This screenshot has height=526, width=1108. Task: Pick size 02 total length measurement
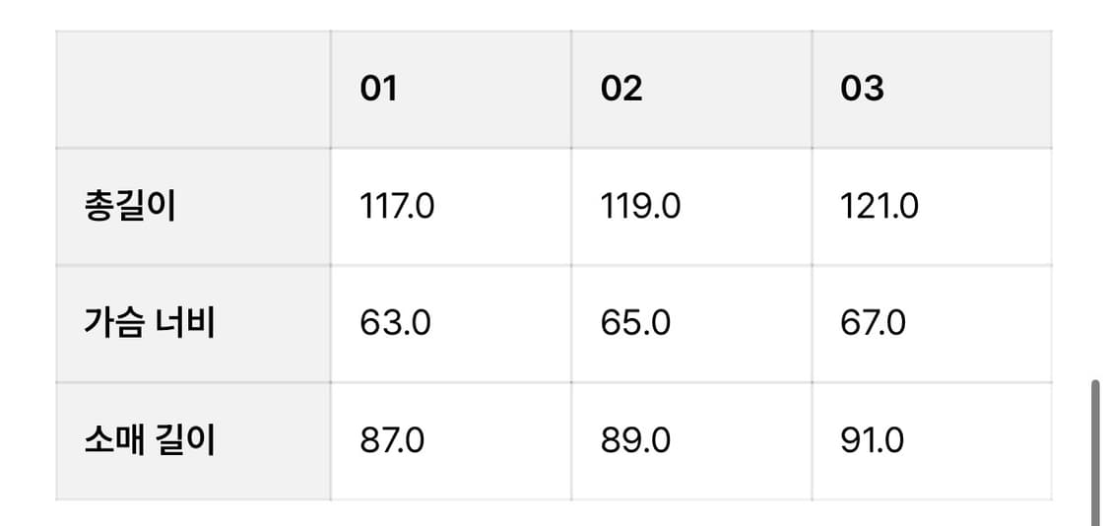640,207
